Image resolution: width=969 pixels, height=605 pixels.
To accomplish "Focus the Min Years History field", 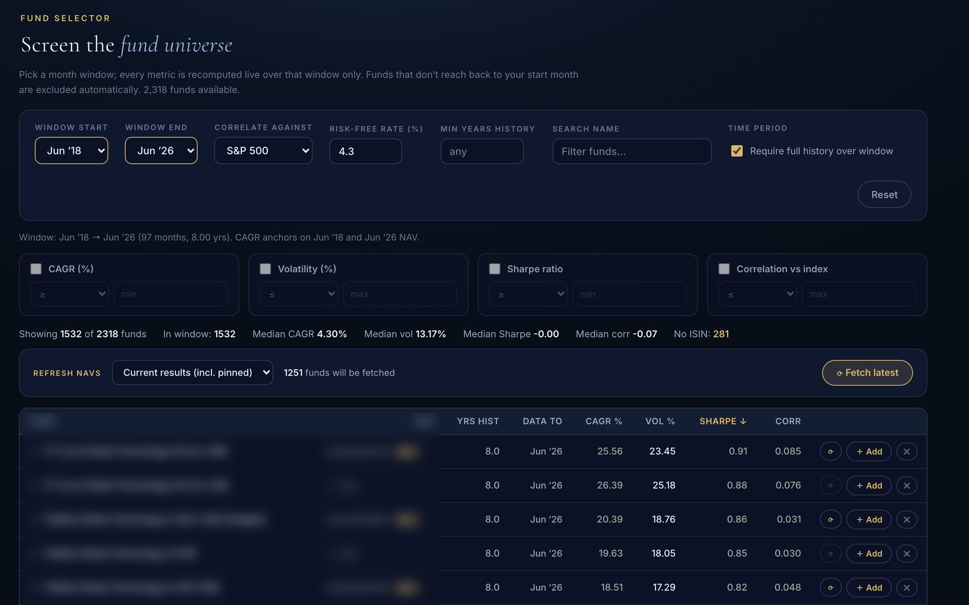I will click(482, 151).
